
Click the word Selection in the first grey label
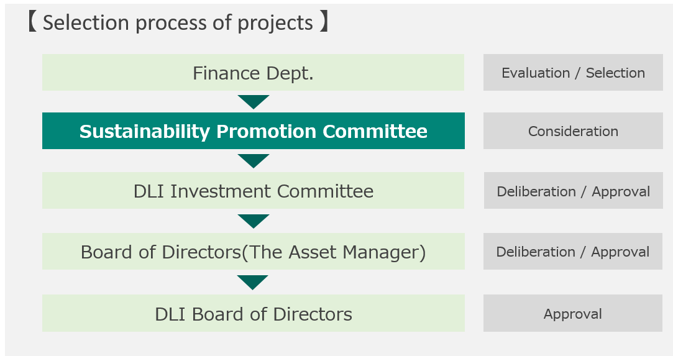(x=615, y=73)
